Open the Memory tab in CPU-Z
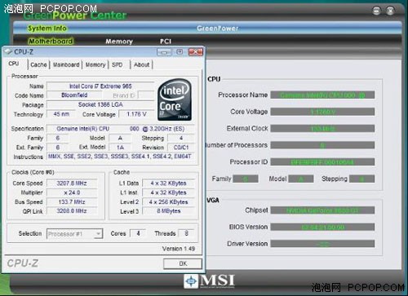This screenshot has width=408, height=296. click(x=95, y=64)
